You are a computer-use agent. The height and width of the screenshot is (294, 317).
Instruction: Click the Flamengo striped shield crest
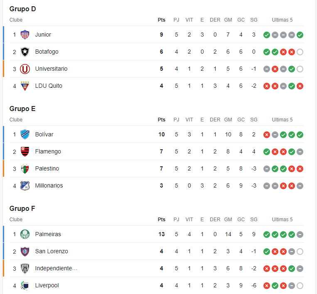(25, 151)
